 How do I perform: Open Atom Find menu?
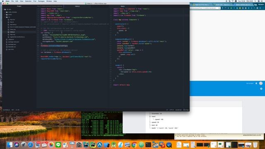tap(35, 1)
